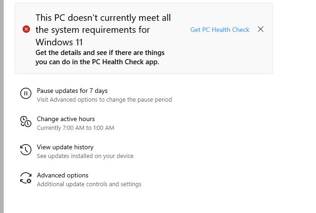Select Pause updates for 7 days
The height and width of the screenshot is (213, 316).
(x=72, y=91)
